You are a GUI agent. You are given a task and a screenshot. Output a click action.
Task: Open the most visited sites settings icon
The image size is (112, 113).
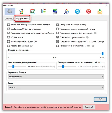tap(33, 11)
